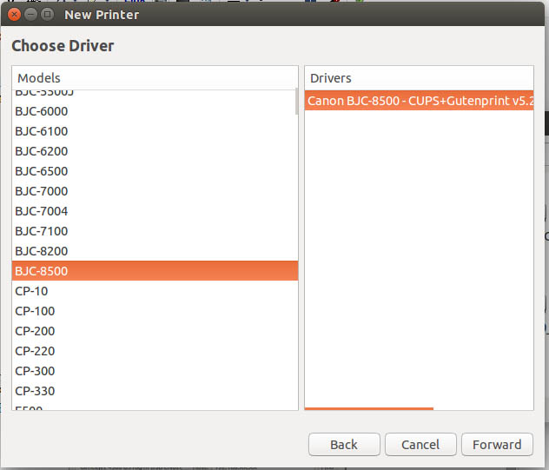Click the Drivers column header

pyautogui.click(x=419, y=77)
